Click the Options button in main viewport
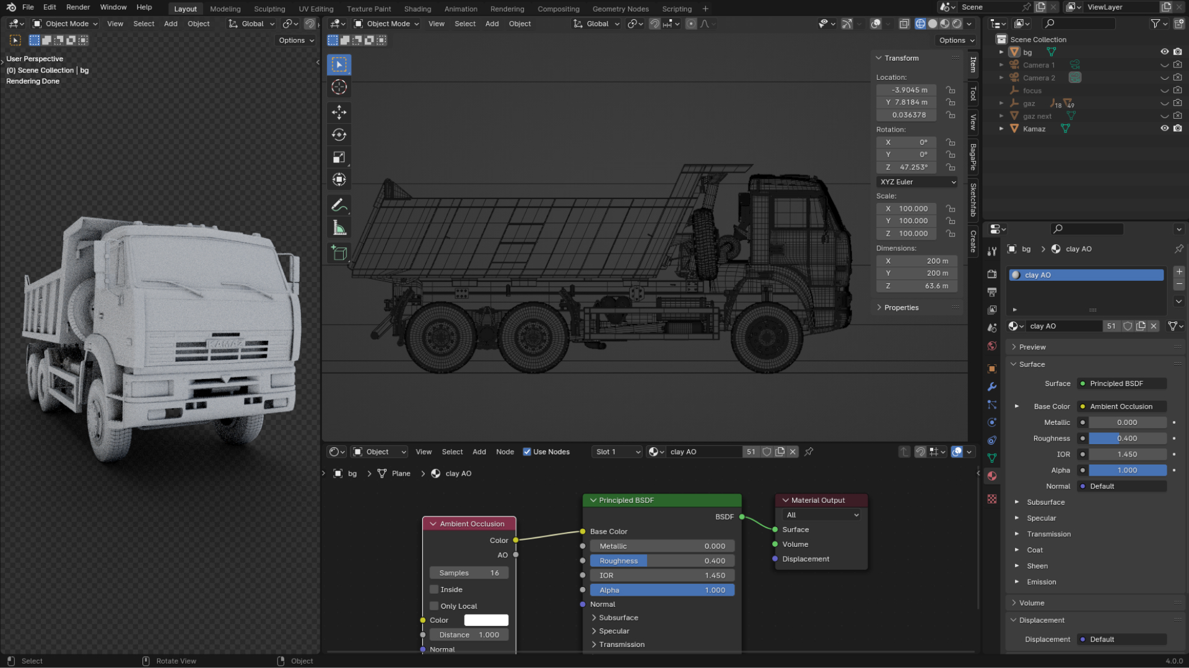 [x=956, y=40]
